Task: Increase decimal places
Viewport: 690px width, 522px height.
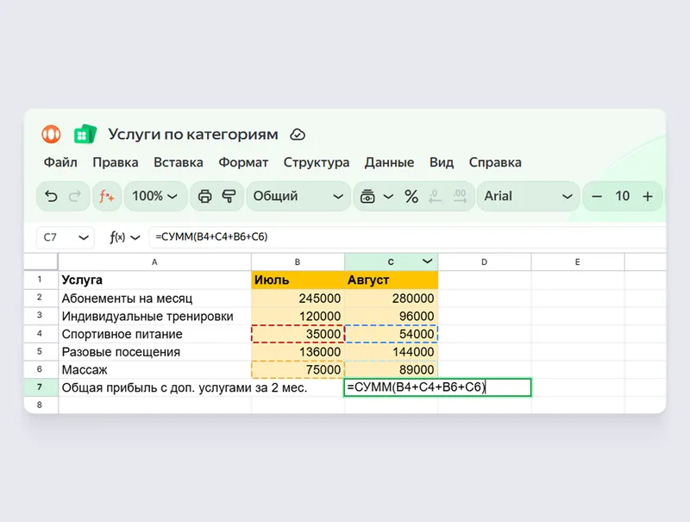Action: 460,196
